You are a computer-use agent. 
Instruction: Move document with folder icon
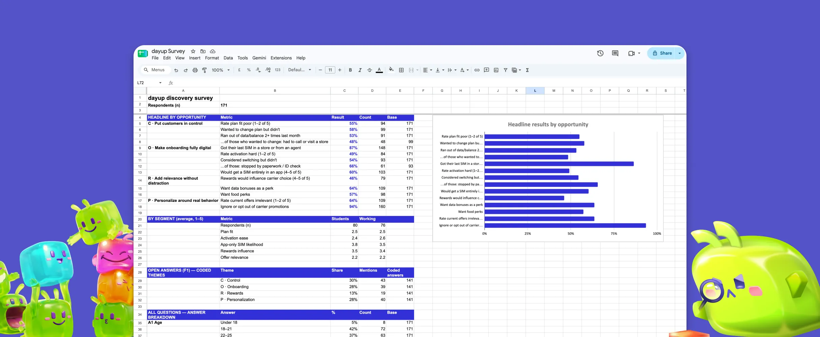[x=203, y=51]
